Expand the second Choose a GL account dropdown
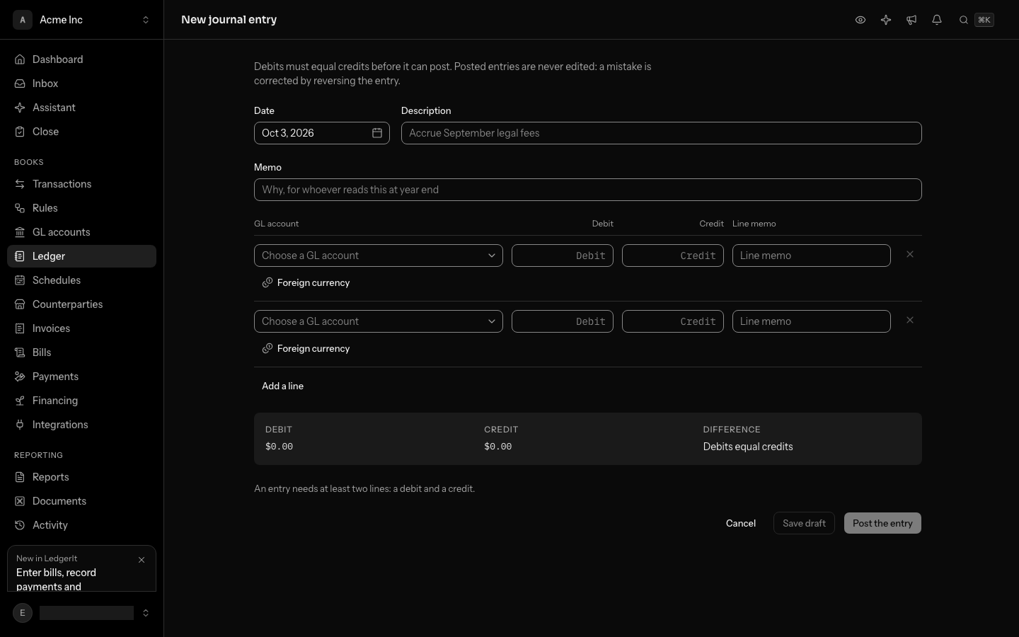1019x637 pixels. pyautogui.click(x=379, y=321)
